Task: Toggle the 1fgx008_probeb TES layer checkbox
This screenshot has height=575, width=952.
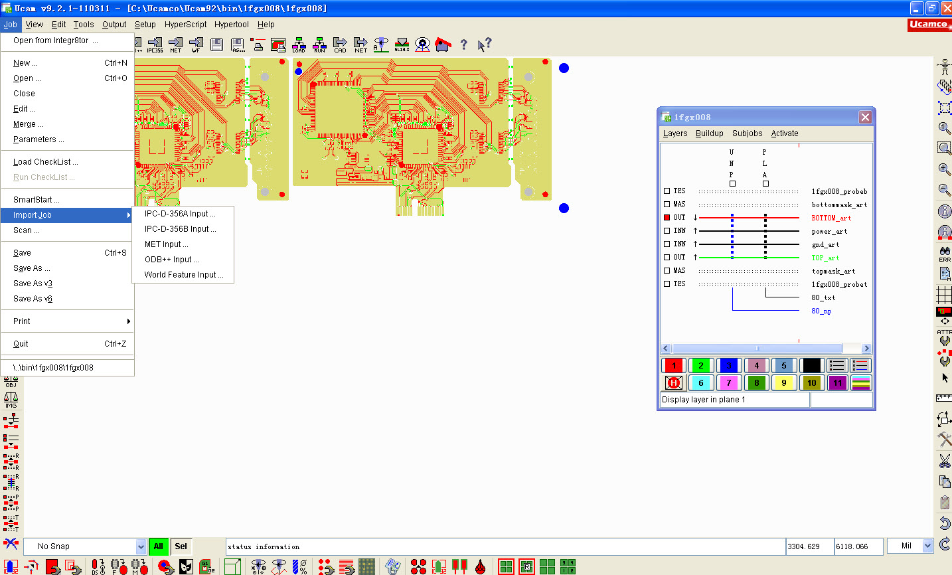Action: 667,191
